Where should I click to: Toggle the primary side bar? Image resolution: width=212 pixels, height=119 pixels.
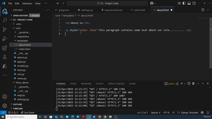[x=184, y=3]
